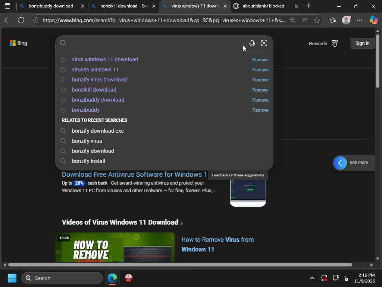Click Feedback on these suggestions

point(238,175)
